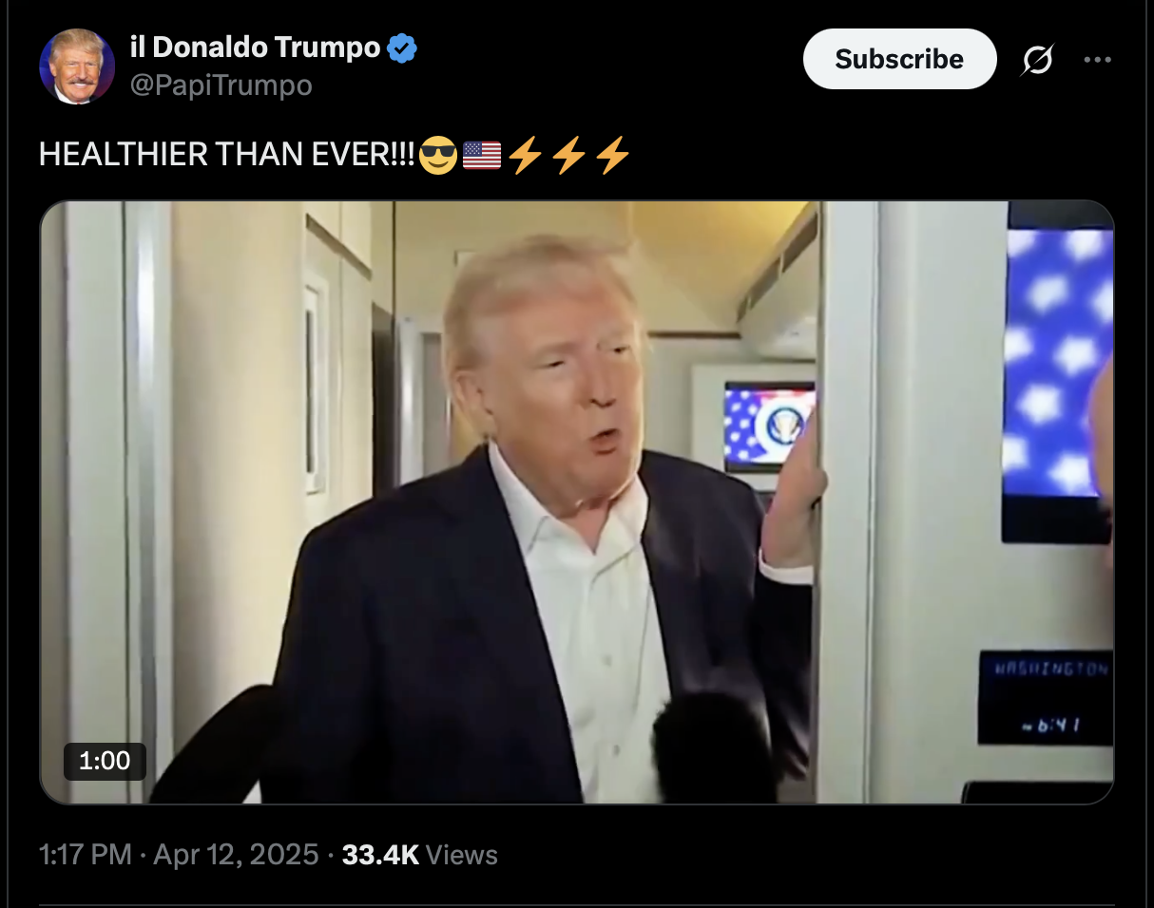
Task: Click the 1:00 video duration badge
Action: 105,761
